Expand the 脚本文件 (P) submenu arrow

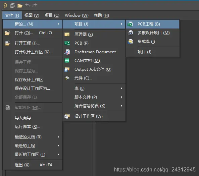(x=121, y=97)
